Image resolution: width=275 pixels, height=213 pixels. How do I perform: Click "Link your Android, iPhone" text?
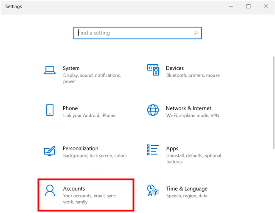click(x=89, y=116)
